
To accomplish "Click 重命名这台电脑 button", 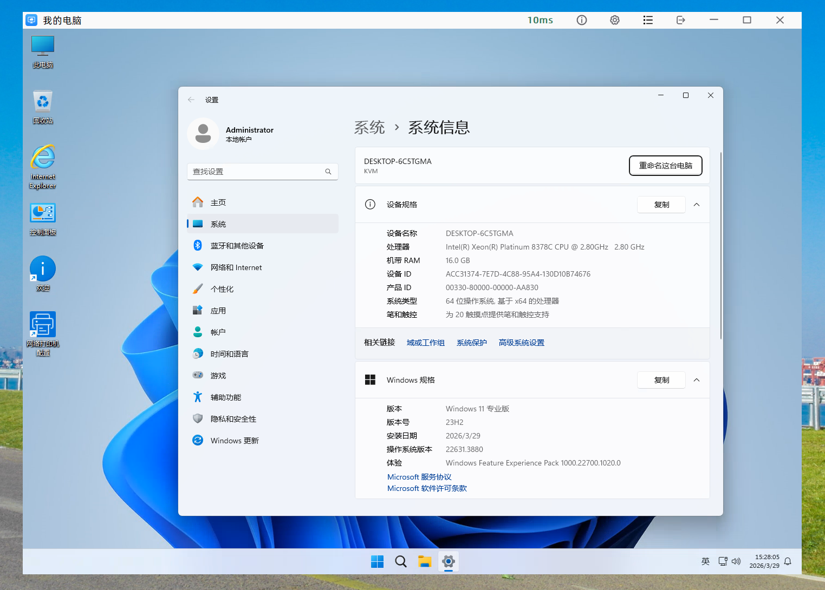I will 666,166.
